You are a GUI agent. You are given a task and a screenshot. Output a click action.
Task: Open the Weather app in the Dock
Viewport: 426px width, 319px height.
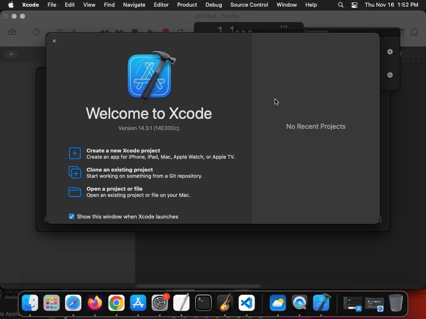pyautogui.click(x=277, y=303)
